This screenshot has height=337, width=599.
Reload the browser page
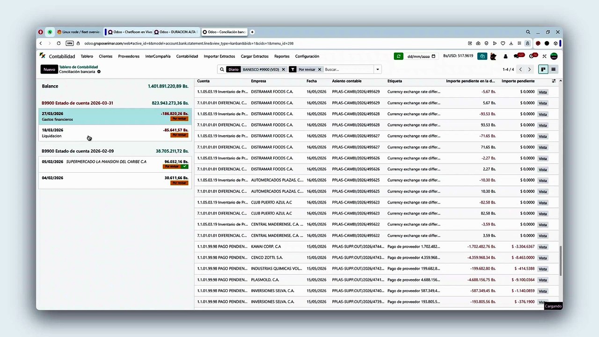[58, 43]
